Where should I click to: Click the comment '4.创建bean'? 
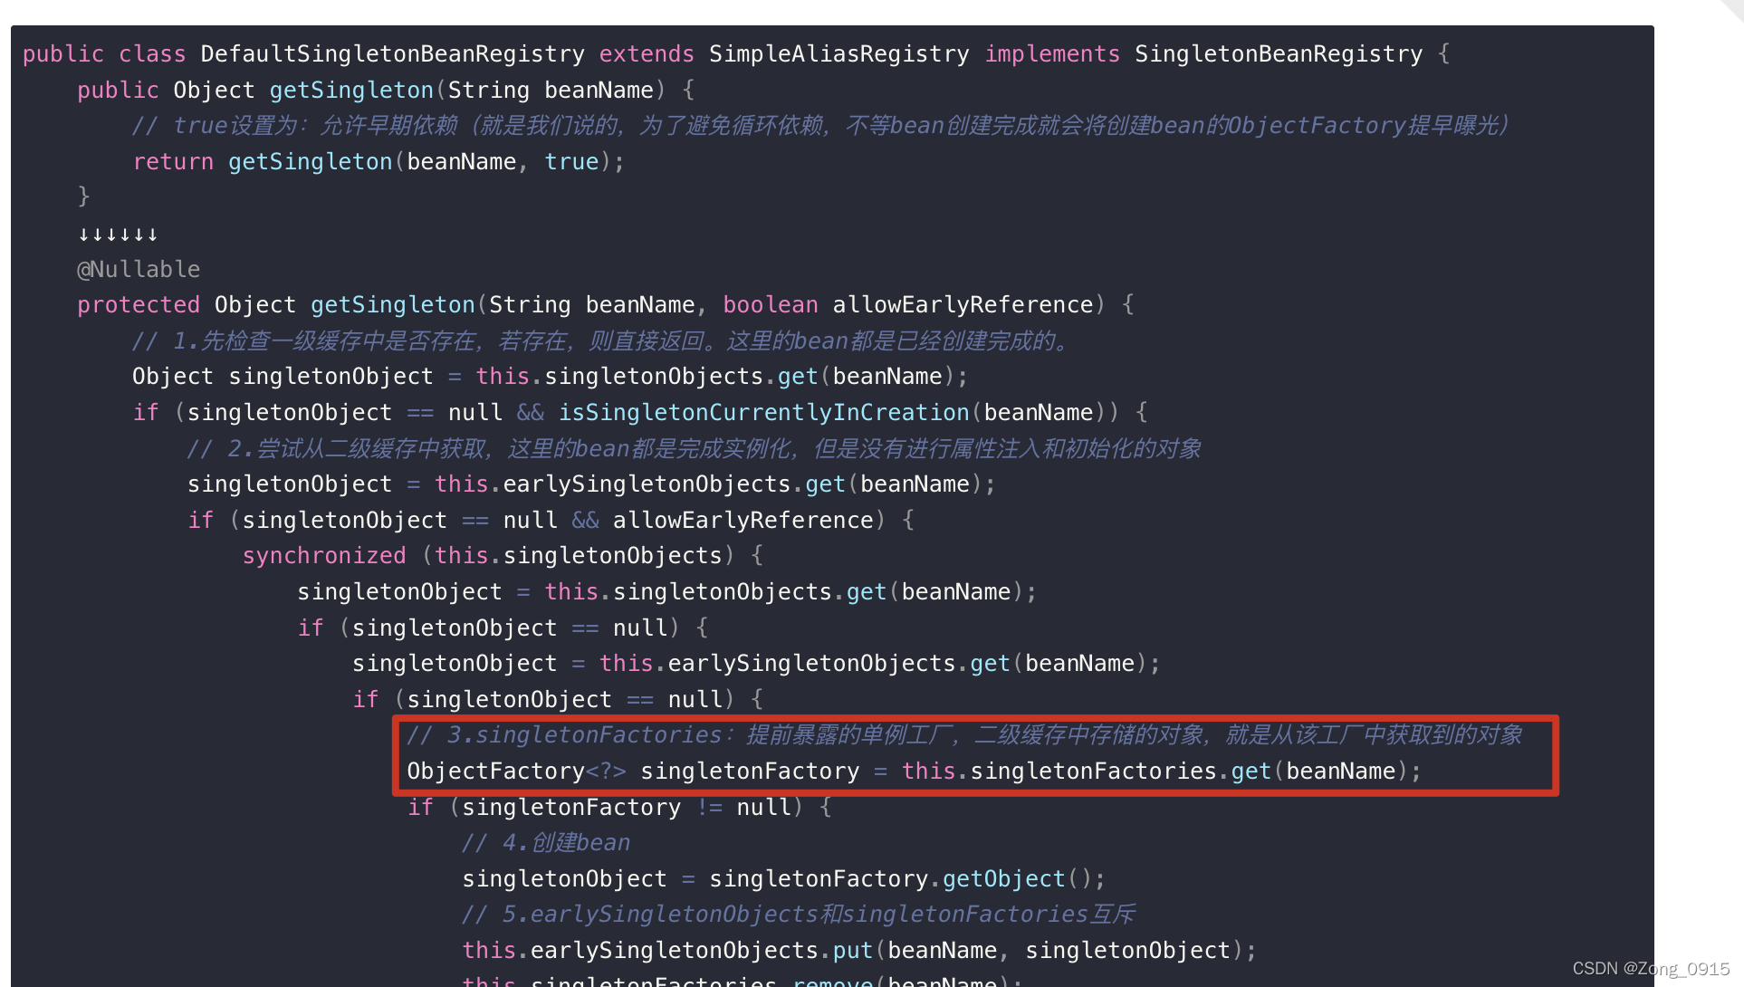(x=545, y=843)
